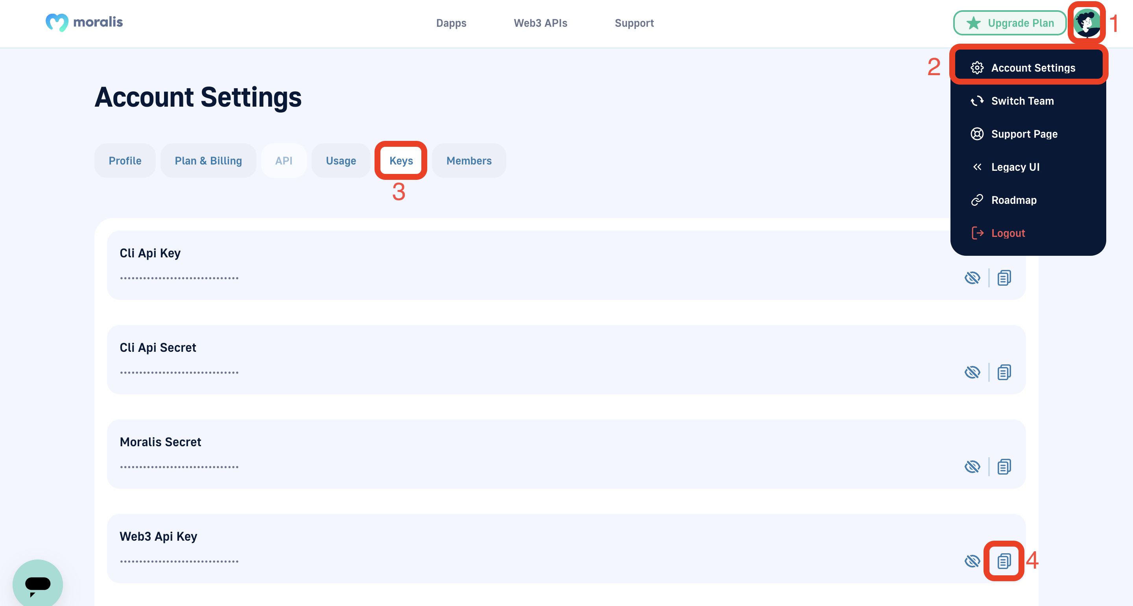Reveal the hidden Cli Api Key
Screen dimensions: 1133x606
972,278
